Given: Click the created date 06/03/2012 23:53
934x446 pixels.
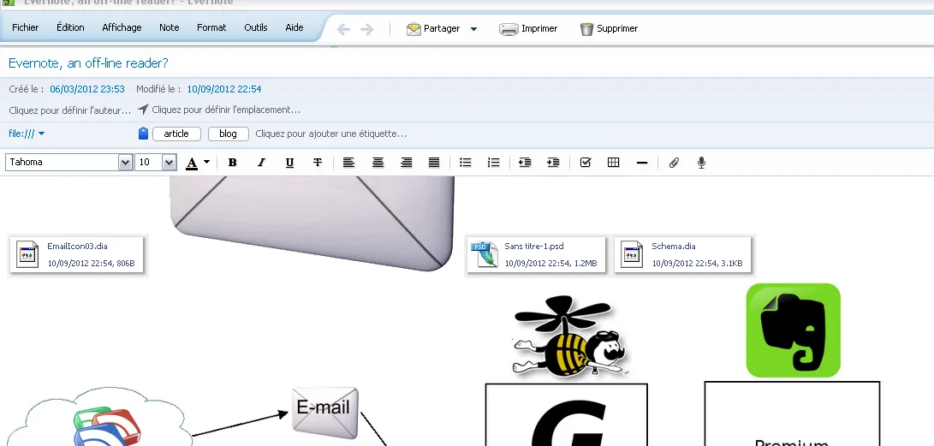Looking at the screenshot, I should click(87, 89).
